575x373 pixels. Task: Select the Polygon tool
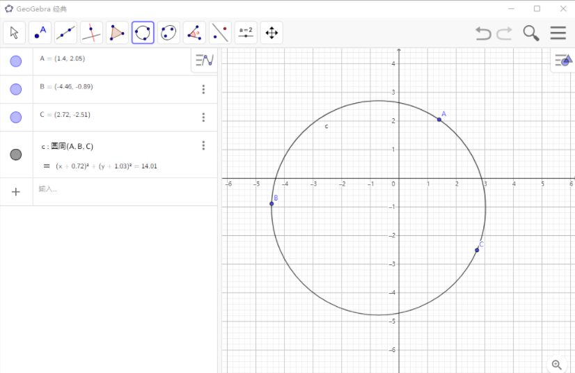tap(117, 33)
